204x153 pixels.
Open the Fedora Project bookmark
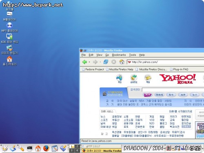click(x=93, y=69)
